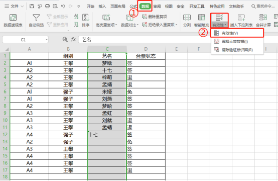
Task: Click the zoom magnifier beside fx
Action: 65,39
